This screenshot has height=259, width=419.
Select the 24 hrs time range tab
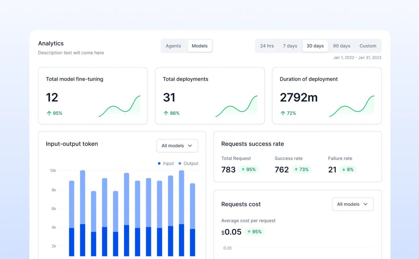coord(267,46)
